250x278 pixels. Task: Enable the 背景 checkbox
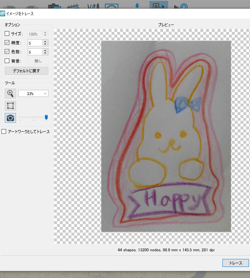(7, 61)
